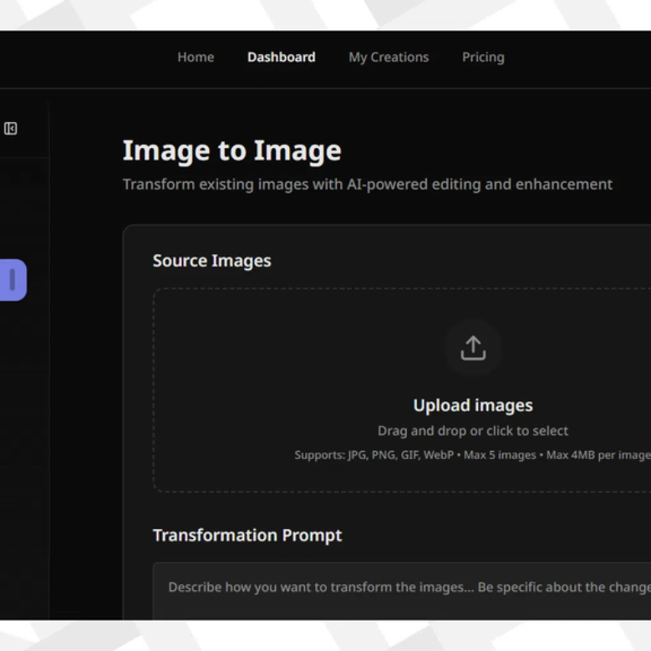
Task: Click the Image to Image page title
Action: pyautogui.click(x=231, y=150)
